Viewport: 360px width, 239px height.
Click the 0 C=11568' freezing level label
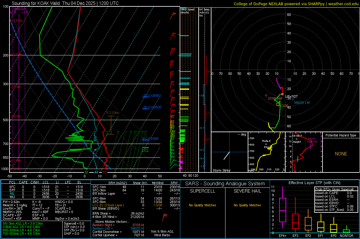(x=150, y=139)
